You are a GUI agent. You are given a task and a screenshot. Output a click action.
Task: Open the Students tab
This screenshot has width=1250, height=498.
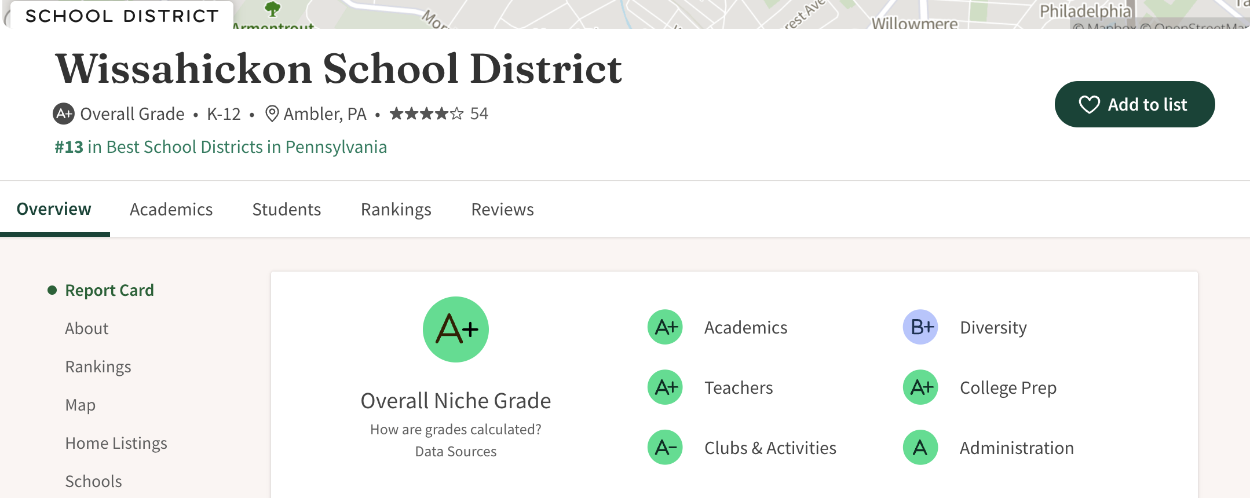click(x=286, y=210)
